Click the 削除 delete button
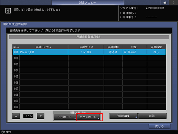The height and width of the screenshot is (134, 178). 152,116
